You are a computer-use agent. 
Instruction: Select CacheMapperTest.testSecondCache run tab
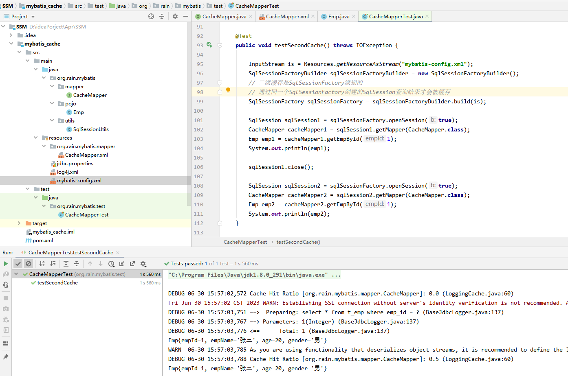[70, 253]
